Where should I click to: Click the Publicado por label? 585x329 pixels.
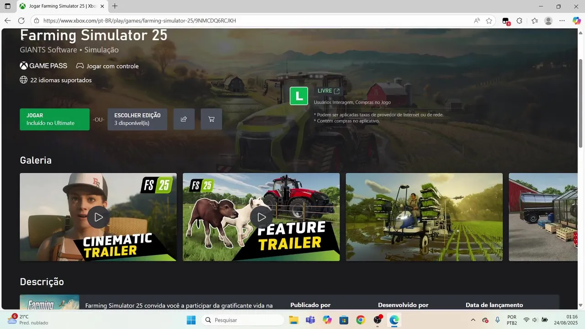[x=310, y=305]
